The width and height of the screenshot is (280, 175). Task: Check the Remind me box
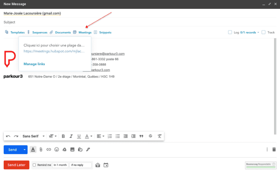tap(34, 165)
